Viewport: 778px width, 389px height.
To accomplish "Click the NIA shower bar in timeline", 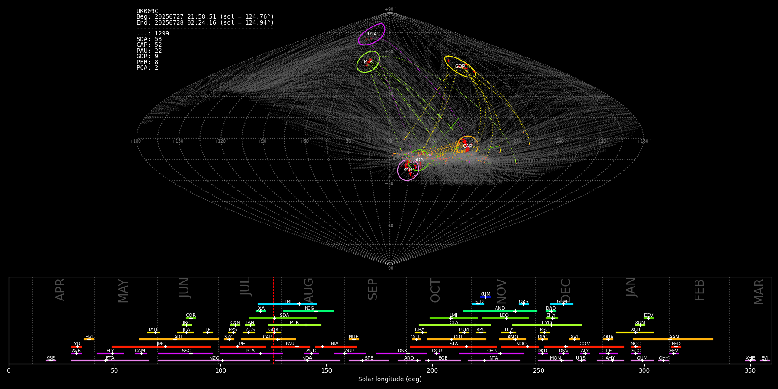I will tap(336, 346).
